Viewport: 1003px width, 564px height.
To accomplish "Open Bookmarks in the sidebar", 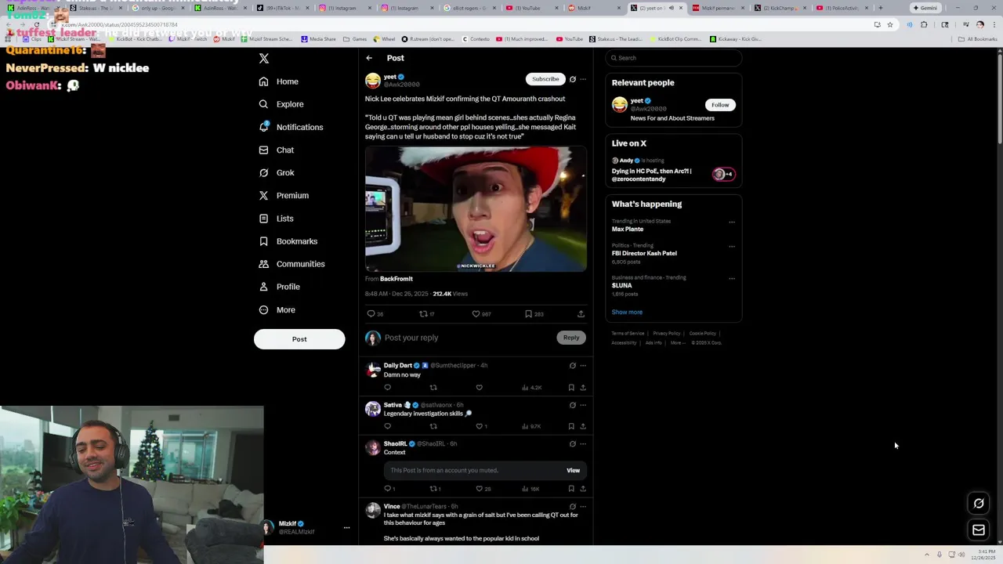I will (288, 241).
